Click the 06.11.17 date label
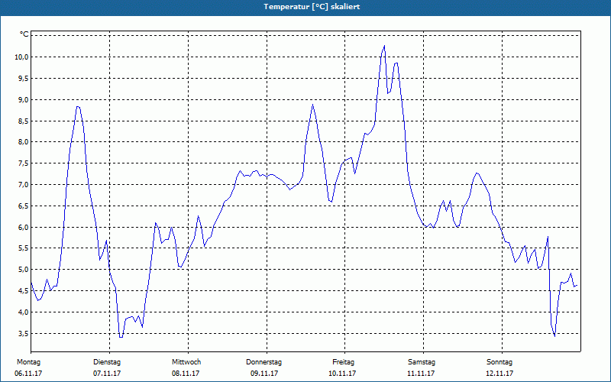The image size is (611, 382). point(27,374)
